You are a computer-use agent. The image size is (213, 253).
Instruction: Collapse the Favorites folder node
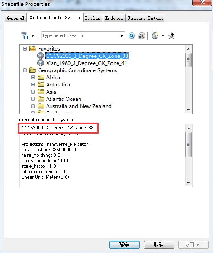pos(25,48)
